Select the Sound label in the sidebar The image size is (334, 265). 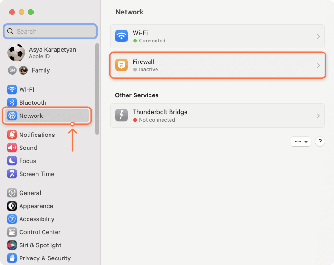click(28, 148)
